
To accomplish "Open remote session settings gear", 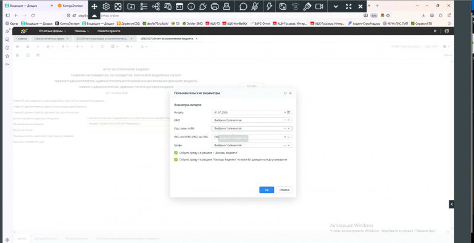I will point(106,6).
